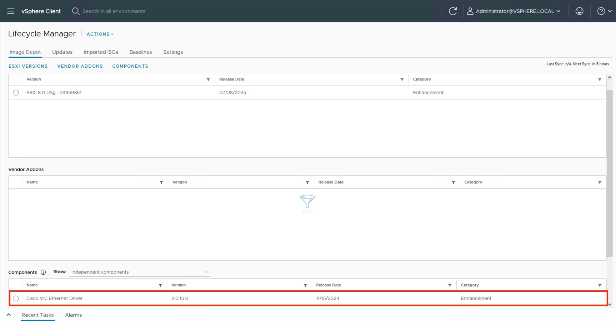616x321 pixels.
Task: Click the Components Name column header
Action: (x=32, y=285)
